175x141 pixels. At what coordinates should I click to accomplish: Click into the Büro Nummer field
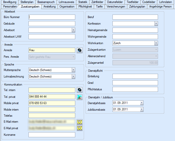[52, 17]
